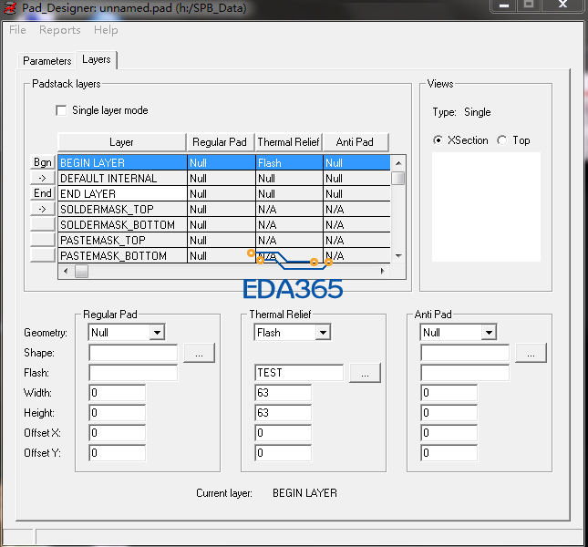Click the Anti Pad Offset Y field
Screen dimensions: 588x547
pos(449,453)
